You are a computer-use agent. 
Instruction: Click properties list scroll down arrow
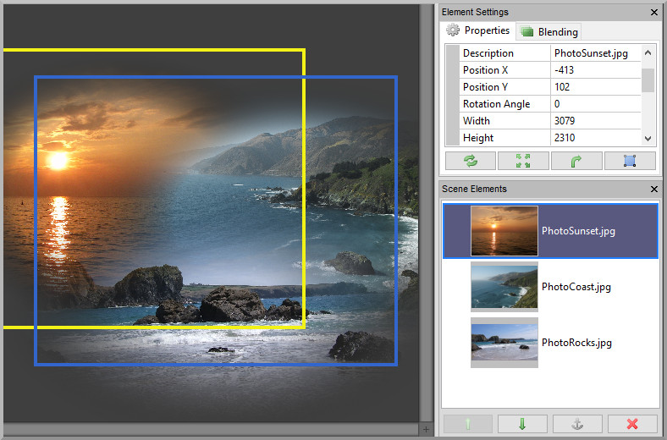[x=648, y=138]
